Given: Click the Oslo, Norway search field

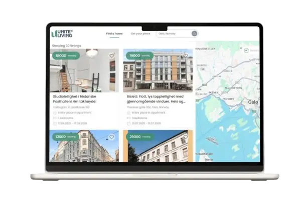Looking at the screenshot, I should [x=173, y=33].
